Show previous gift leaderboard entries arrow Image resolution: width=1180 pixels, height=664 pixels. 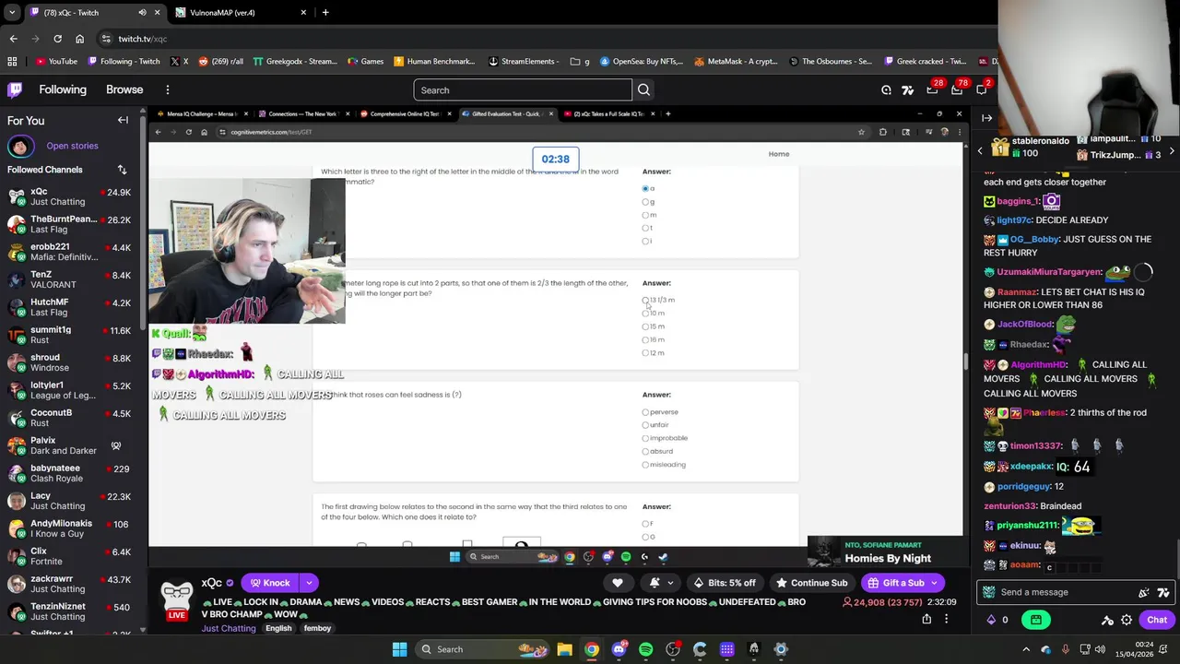coord(980,150)
